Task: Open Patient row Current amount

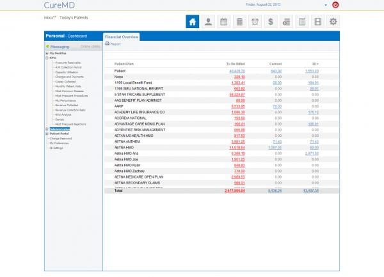Action: point(276,71)
